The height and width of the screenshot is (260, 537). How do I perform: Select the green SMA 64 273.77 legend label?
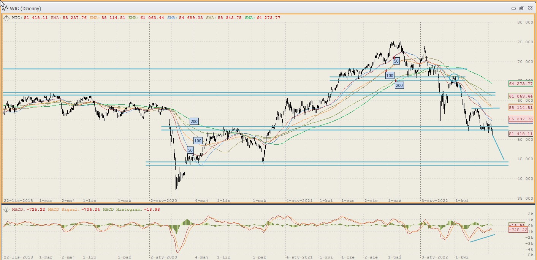click(x=263, y=18)
